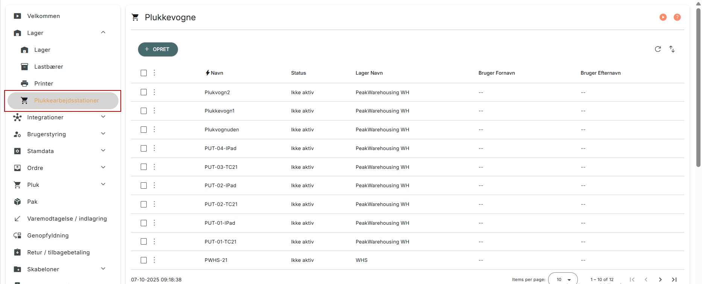
Task: Open Lastbærer in the sidebar
Action: pos(49,67)
